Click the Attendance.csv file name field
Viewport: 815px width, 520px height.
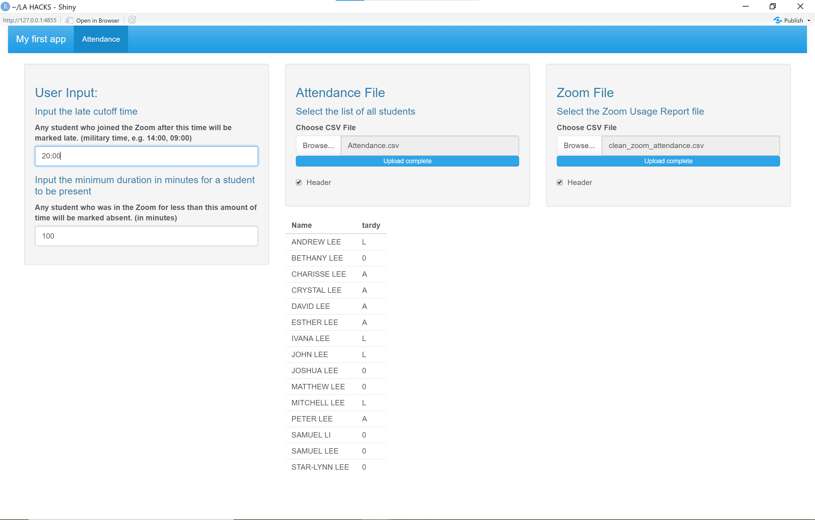coord(430,145)
